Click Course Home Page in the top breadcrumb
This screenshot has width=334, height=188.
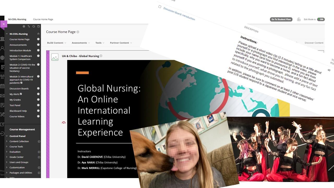[x=43, y=19]
